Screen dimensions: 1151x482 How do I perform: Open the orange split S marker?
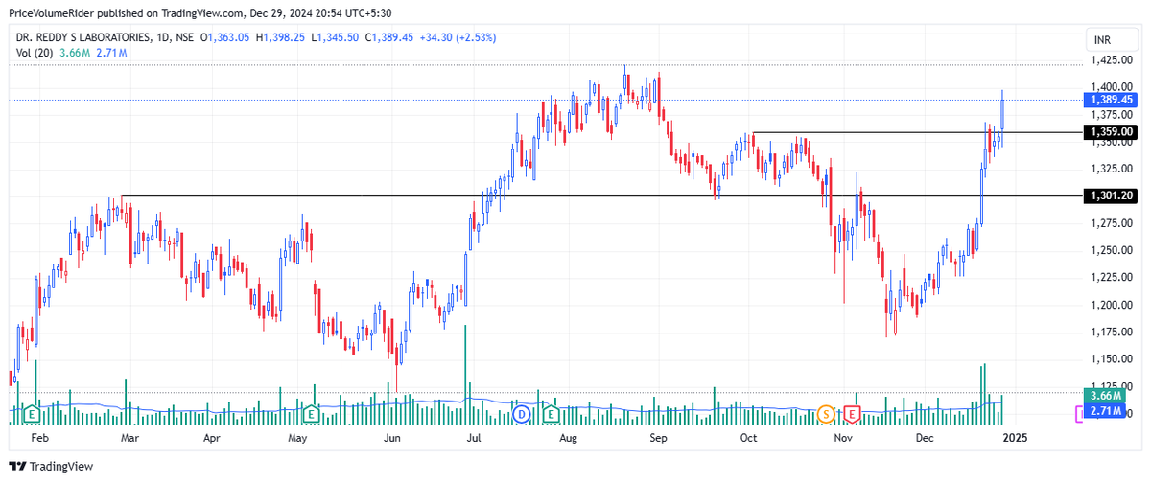pyautogui.click(x=825, y=414)
